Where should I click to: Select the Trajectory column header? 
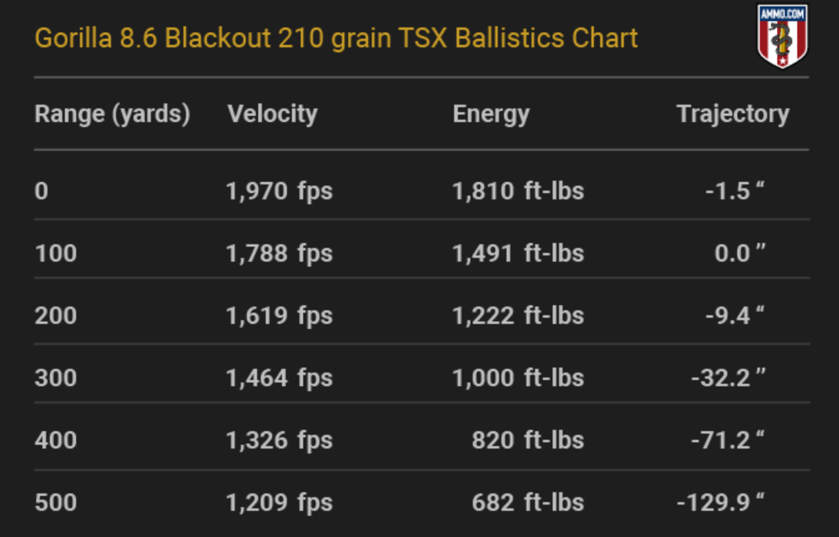point(732,114)
